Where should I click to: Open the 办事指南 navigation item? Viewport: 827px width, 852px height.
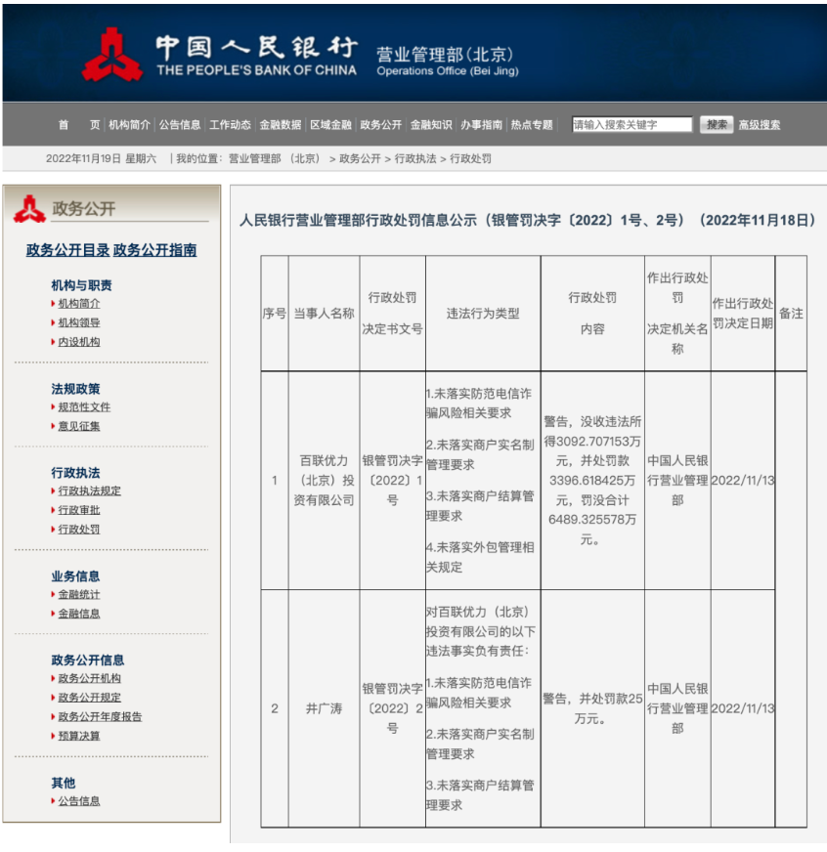click(481, 125)
